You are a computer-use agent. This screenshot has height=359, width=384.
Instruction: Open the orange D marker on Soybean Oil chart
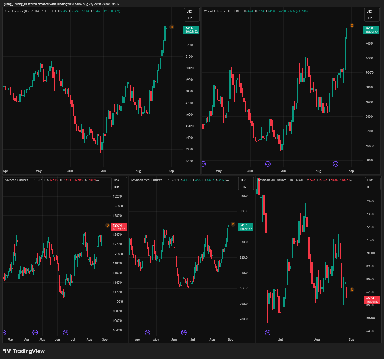(x=352, y=290)
